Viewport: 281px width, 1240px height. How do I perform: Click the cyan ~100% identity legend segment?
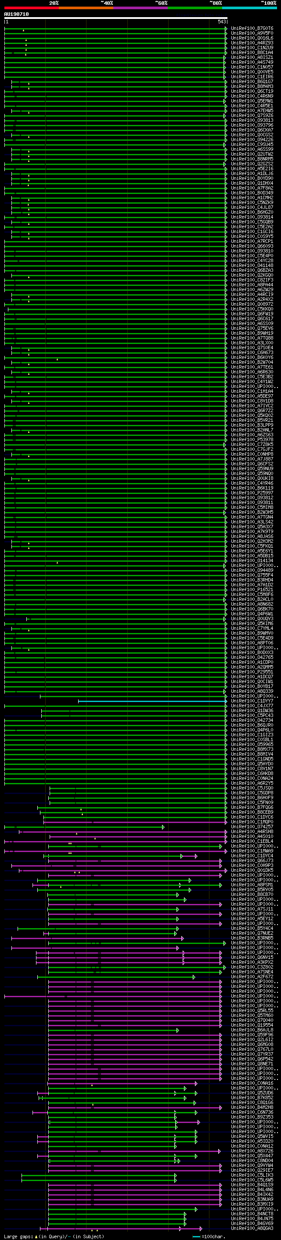(250, 8)
